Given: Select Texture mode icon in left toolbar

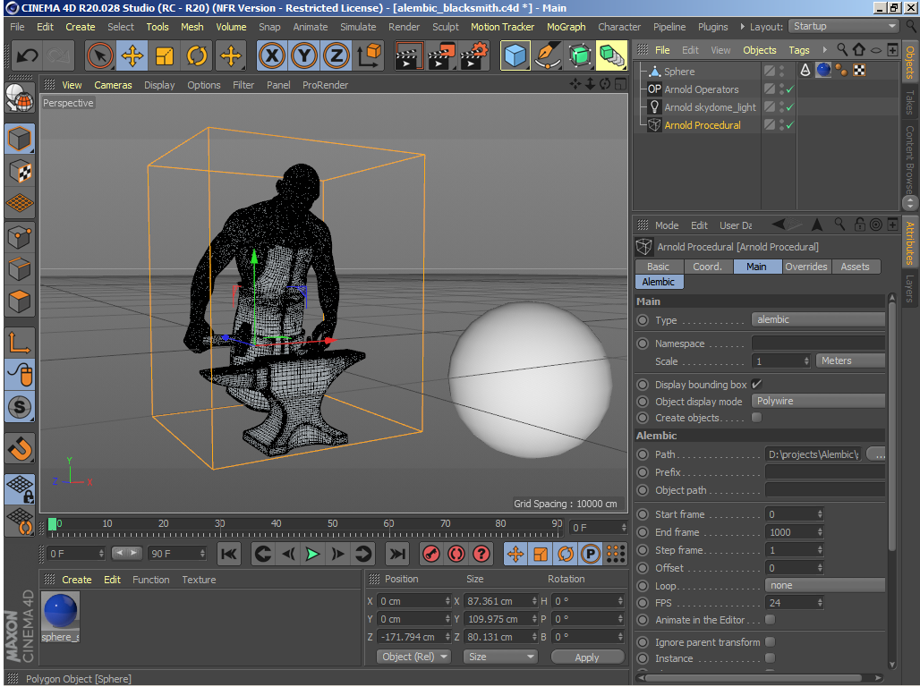Looking at the screenshot, I should tap(20, 172).
